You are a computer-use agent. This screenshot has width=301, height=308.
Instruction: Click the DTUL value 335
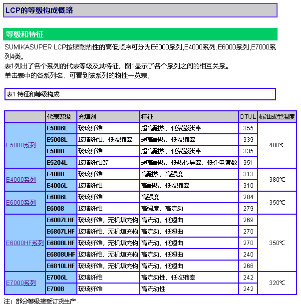[x=248, y=151]
